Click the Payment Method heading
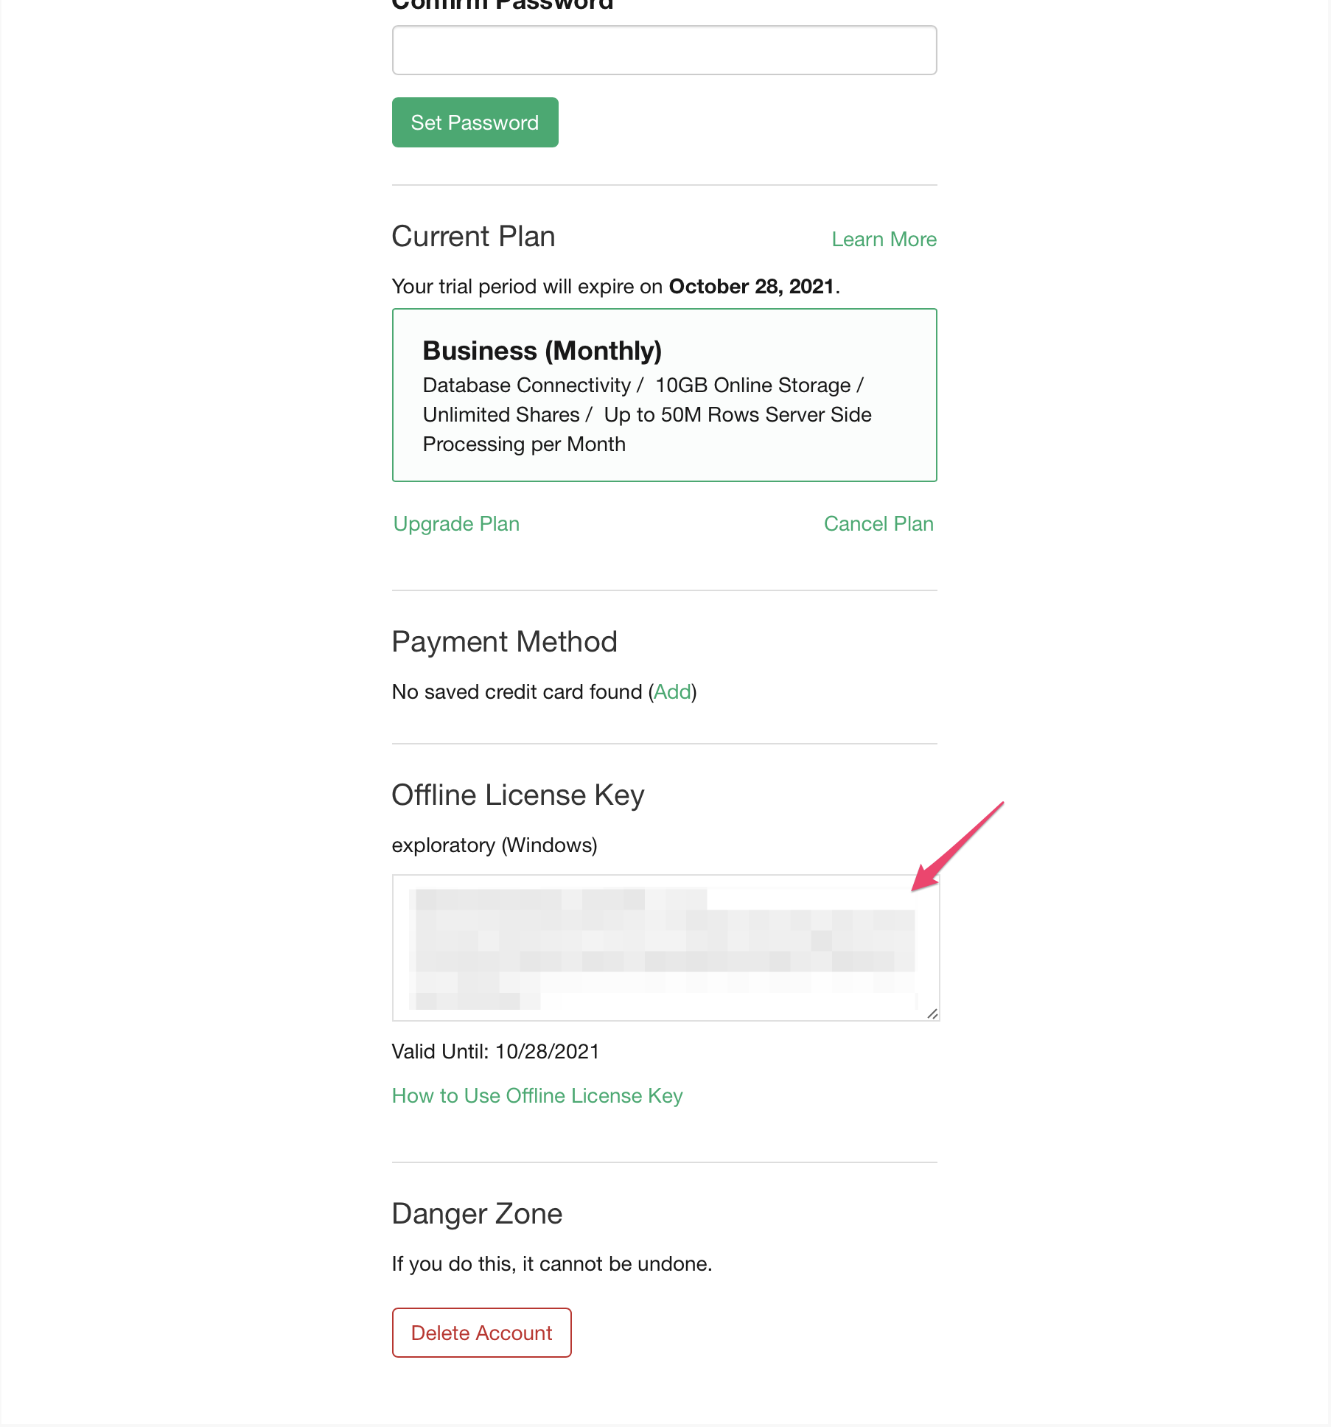This screenshot has height=1427, width=1331. (504, 642)
